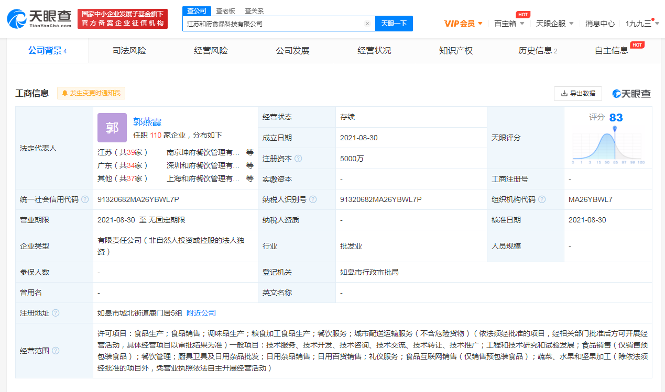Click the purple 郭 avatar thumbnail

[x=112, y=128]
